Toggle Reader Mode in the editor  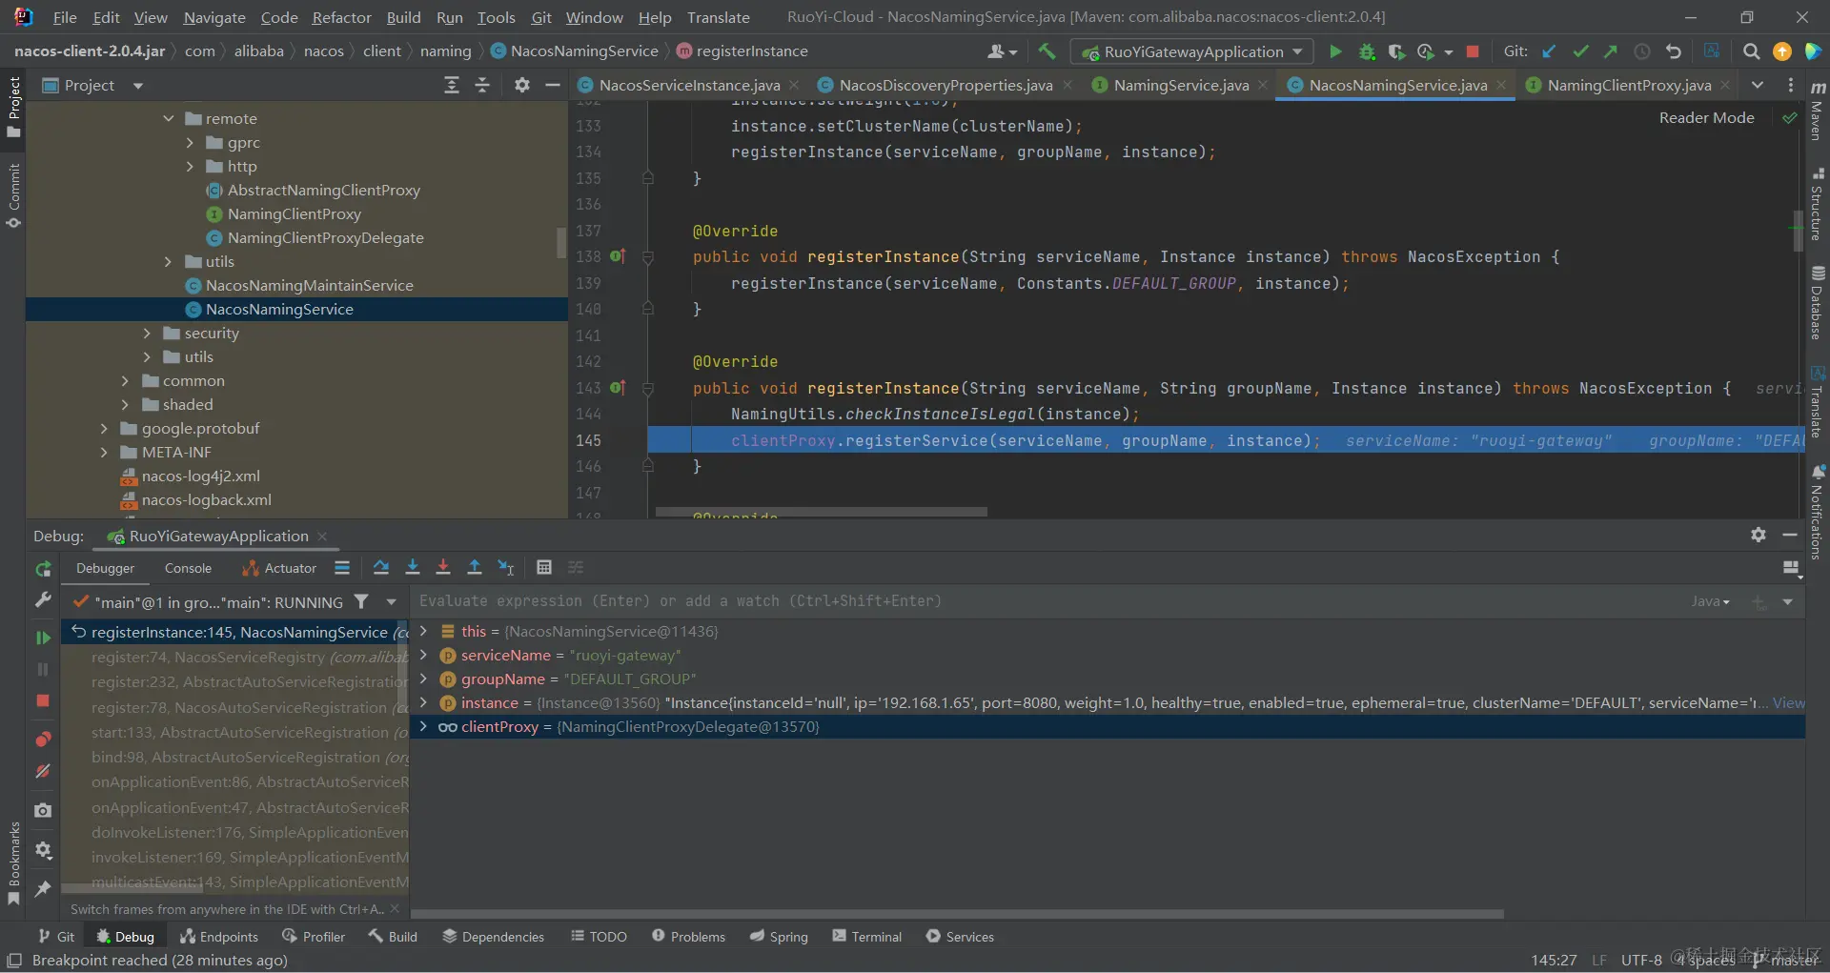(1706, 118)
